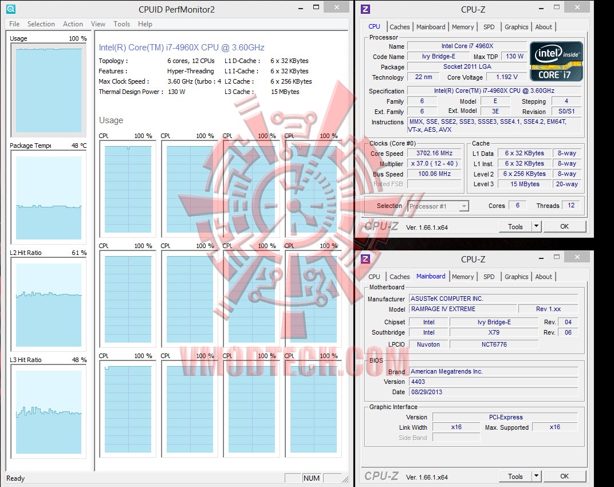This screenshot has width=614, height=487.
Task: Click the CPU-Z logo icon in Mainboard window
Action: [x=365, y=259]
